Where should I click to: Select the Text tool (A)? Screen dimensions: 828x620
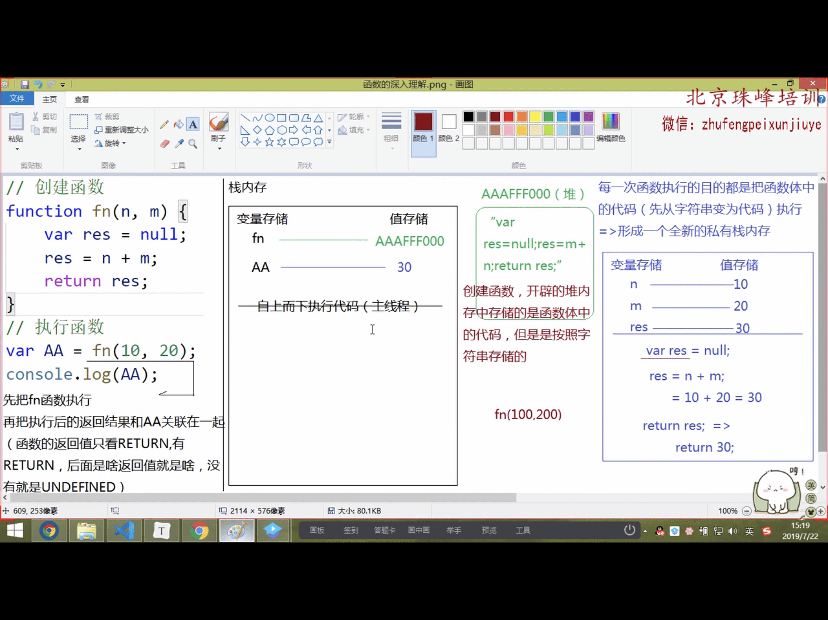tap(193, 124)
